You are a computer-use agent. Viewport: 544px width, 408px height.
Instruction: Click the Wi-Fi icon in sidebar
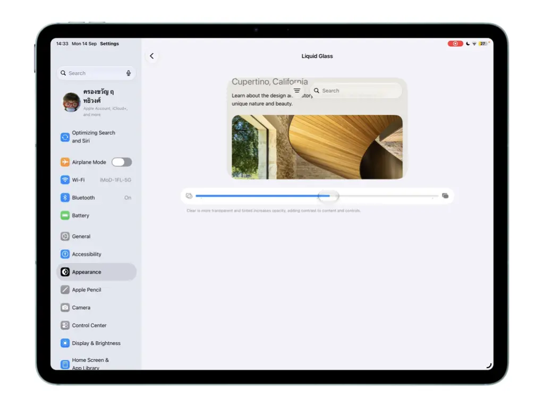tap(65, 180)
